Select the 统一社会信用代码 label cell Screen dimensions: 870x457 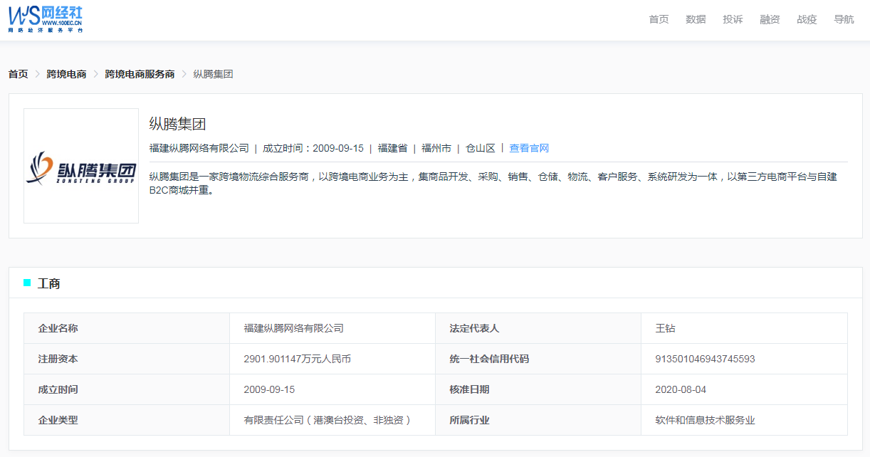click(x=538, y=359)
